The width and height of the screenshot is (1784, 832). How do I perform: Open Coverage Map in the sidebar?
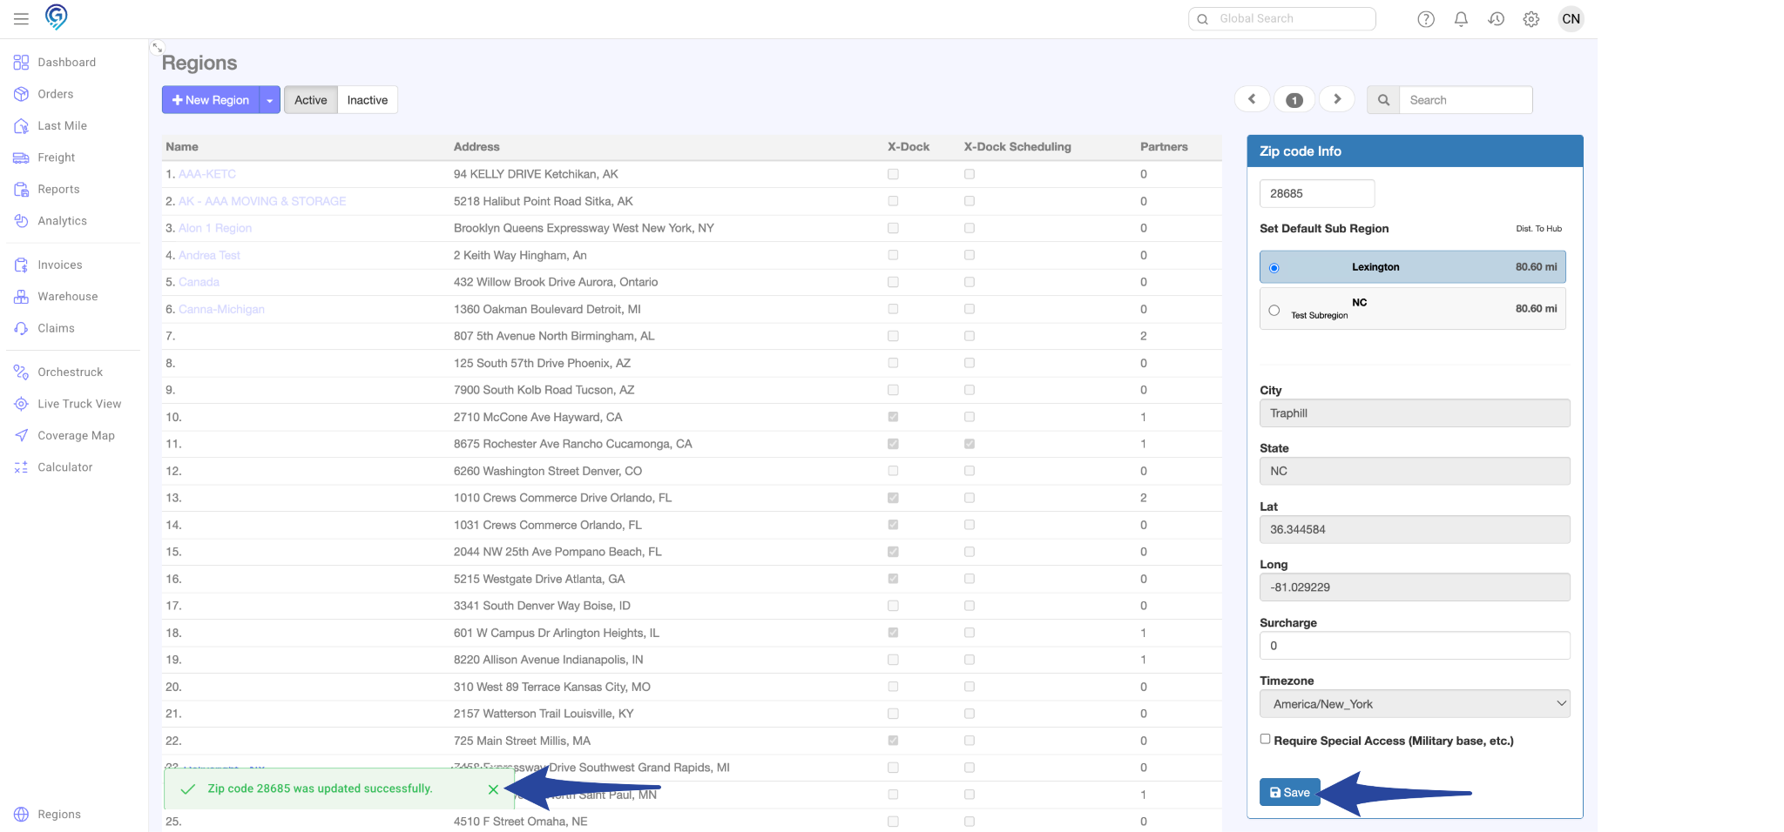[76, 435]
